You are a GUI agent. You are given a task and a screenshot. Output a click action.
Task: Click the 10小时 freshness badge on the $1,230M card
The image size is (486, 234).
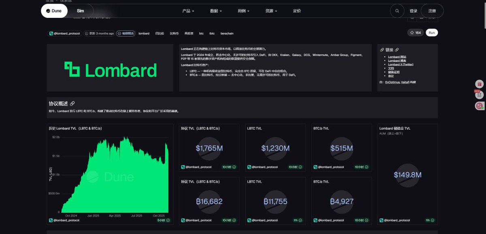(x=296, y=167)
